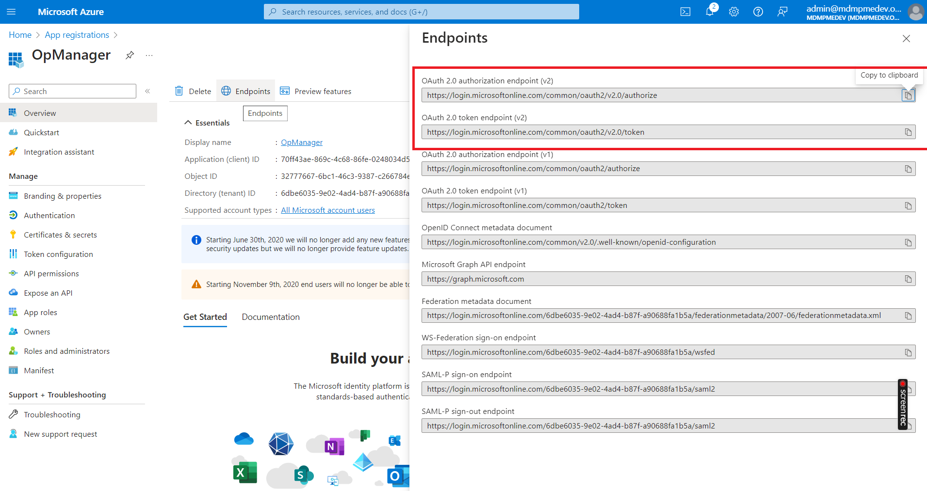Open the notifications bell
The width and height of the screenshot is (927, 491).
click(710, 12)
